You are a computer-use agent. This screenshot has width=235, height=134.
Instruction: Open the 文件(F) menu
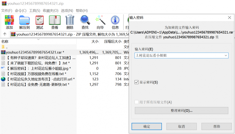tap(6, 11)
